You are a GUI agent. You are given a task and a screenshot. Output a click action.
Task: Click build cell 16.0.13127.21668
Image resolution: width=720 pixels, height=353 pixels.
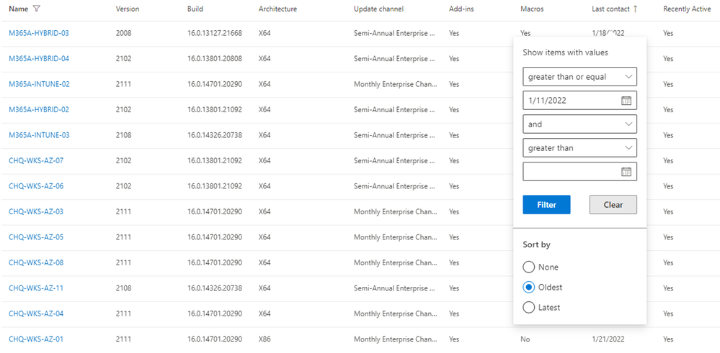pos(215,33)
